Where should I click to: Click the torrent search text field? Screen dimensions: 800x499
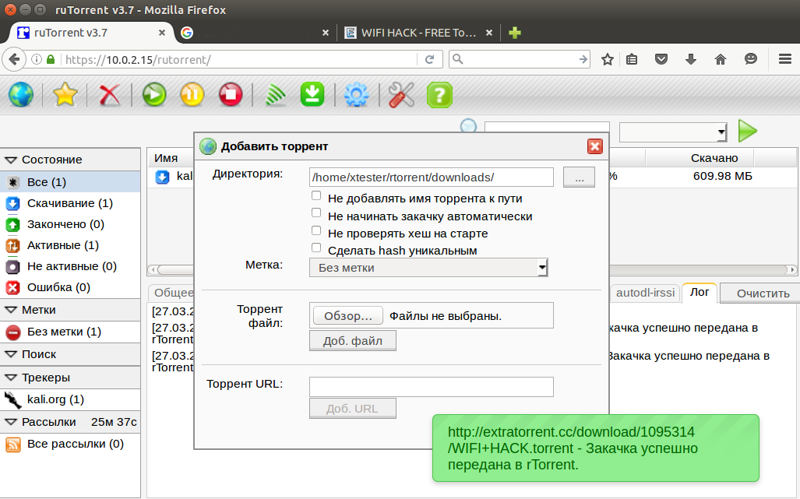coord(547,128)
